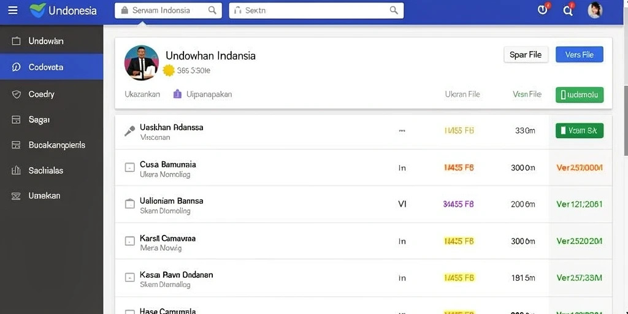Click VI cell in Ualioniam Bannsa row
628x314 pixels.
[402, 204]
